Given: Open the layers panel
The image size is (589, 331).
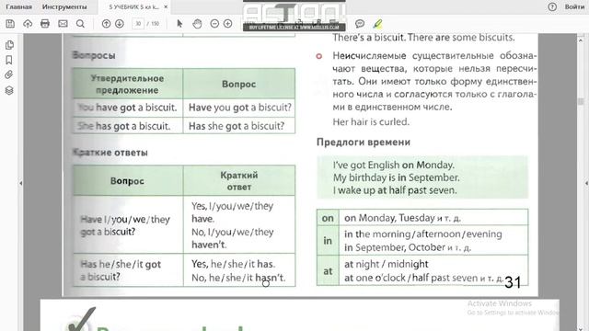Looking at the screenshot, I should tap(9, 90).
